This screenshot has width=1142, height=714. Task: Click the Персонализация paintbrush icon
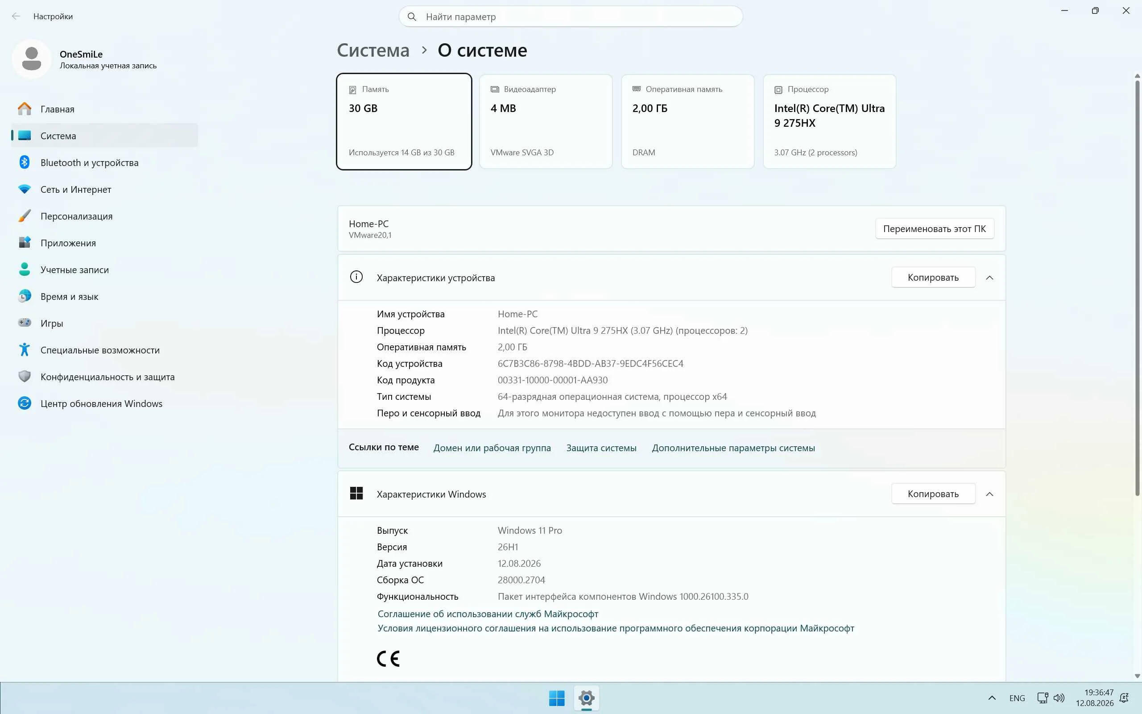click(25, 216)
